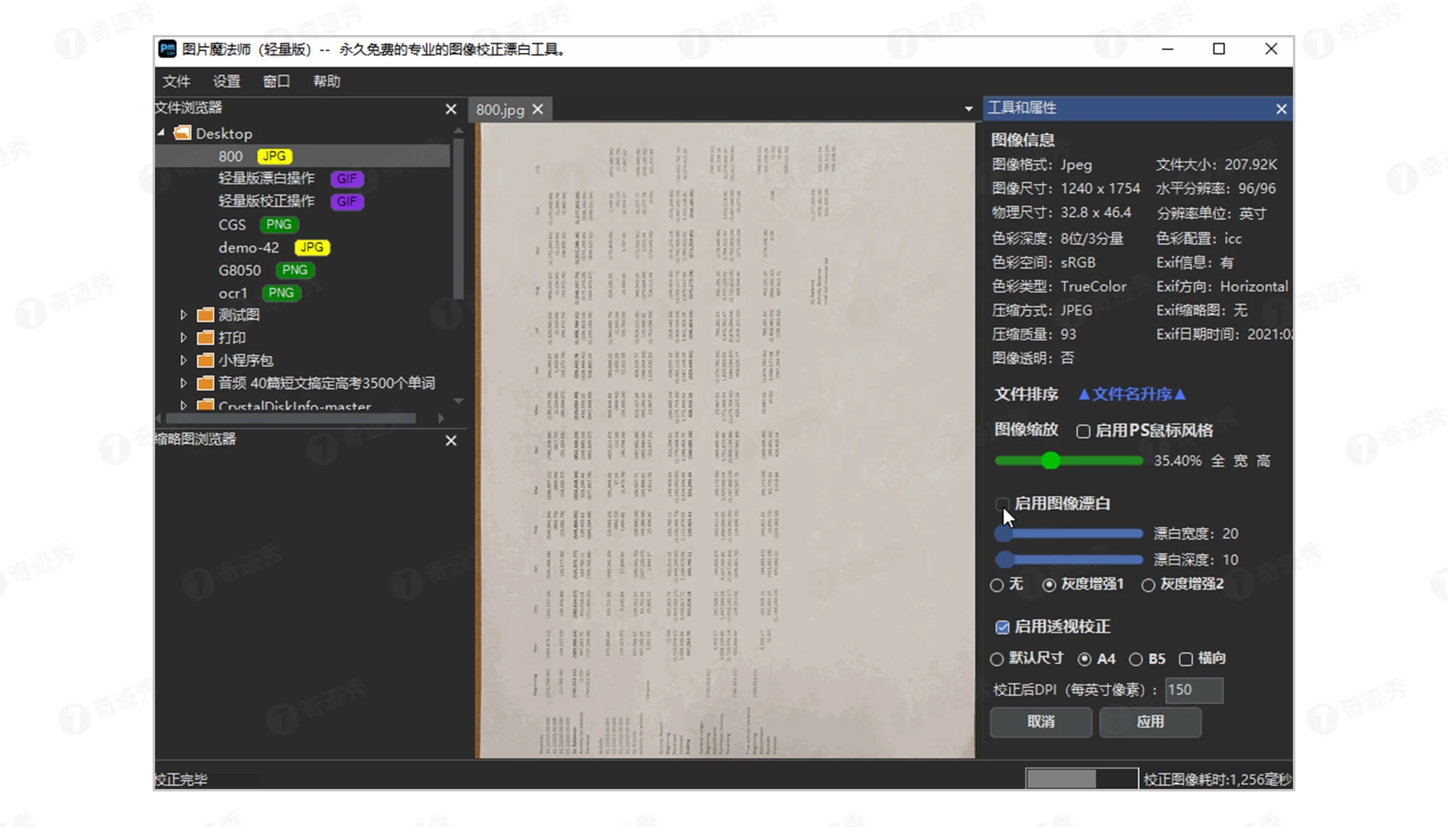Close the 工具和属性 panel

click(1281, 109)
